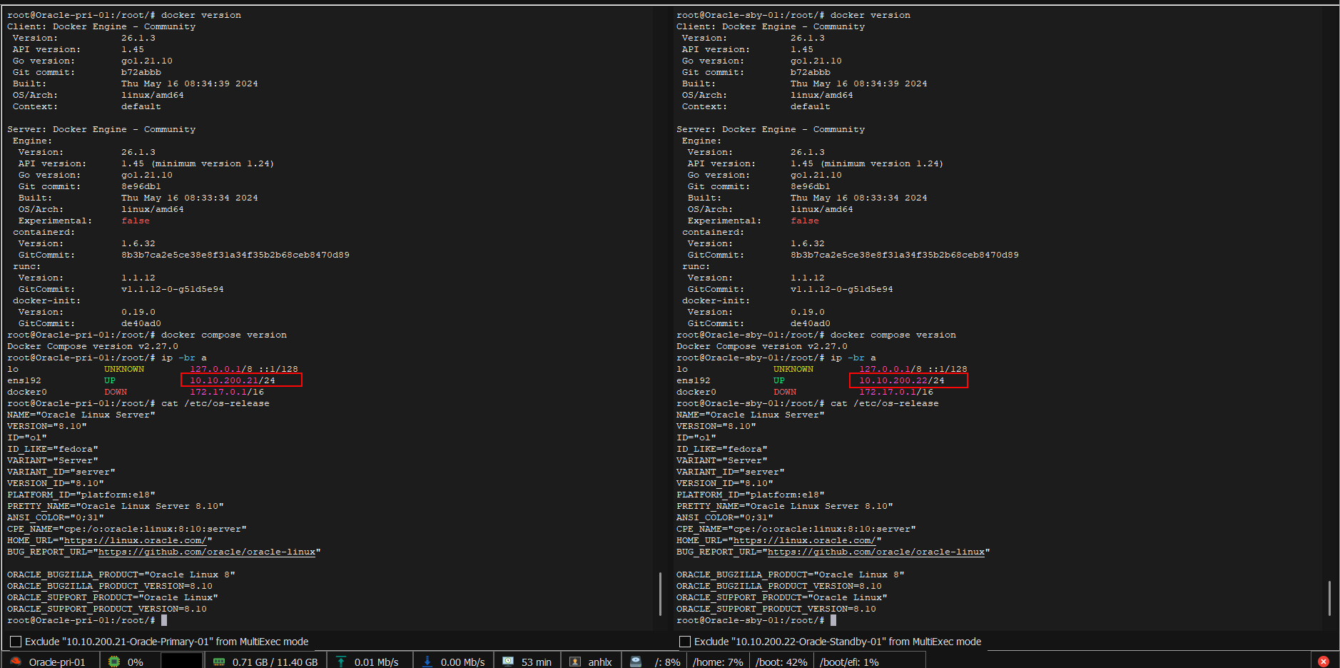Click the /home: 7% disk usage entry
Image resolution: width=1340 pixels, height=668 pixels.
[718, 662]
